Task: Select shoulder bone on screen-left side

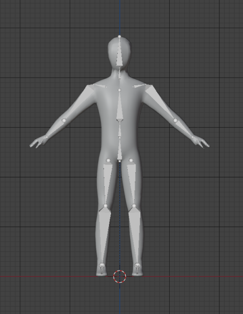Action: (x=100, y=86)
